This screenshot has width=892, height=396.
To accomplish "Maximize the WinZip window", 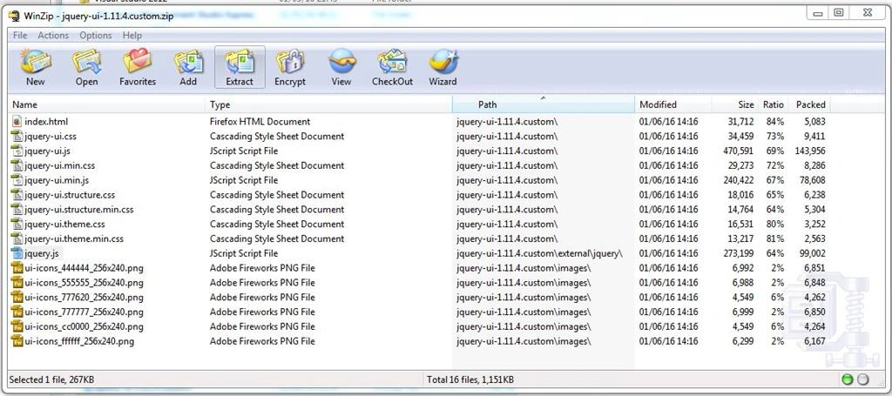I will (x=839, y=12).
